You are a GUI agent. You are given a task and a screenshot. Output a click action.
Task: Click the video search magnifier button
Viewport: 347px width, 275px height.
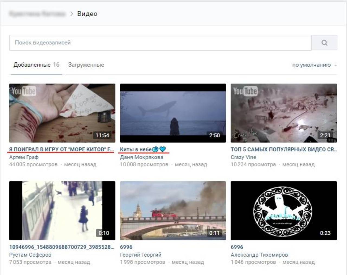[x=324, y=43]
